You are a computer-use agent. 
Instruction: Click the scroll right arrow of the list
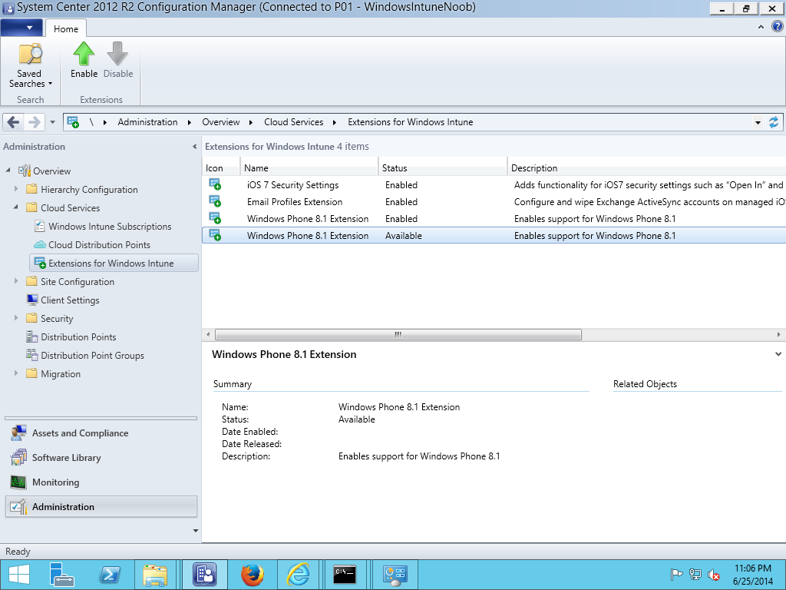pyautogui.click(x=778, y=335)
